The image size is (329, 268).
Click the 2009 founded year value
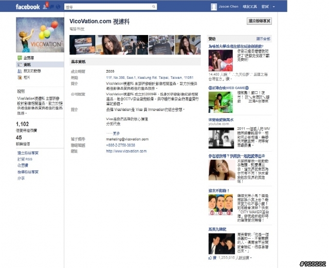click(x=110, y=72)
